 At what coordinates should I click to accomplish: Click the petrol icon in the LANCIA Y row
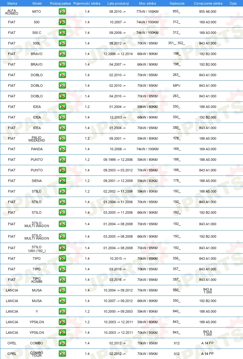click(x=62, y=311)
